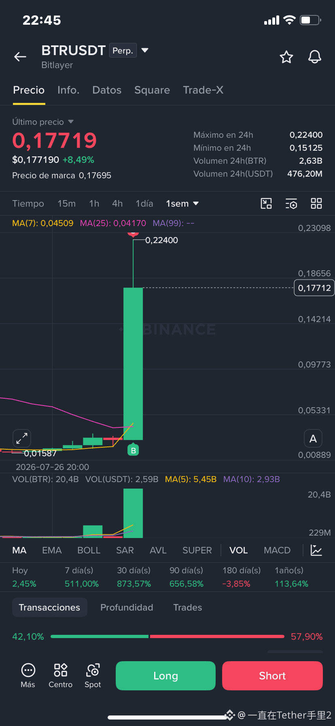Select the 4h timeframe
The height and width of the screenshot is (726, 335).
click(x=117, y=203)
